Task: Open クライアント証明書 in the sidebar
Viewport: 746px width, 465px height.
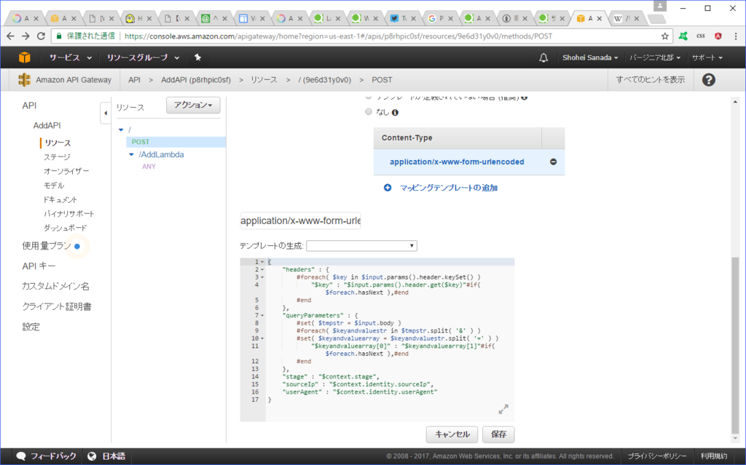Action: tap(57, 306)
